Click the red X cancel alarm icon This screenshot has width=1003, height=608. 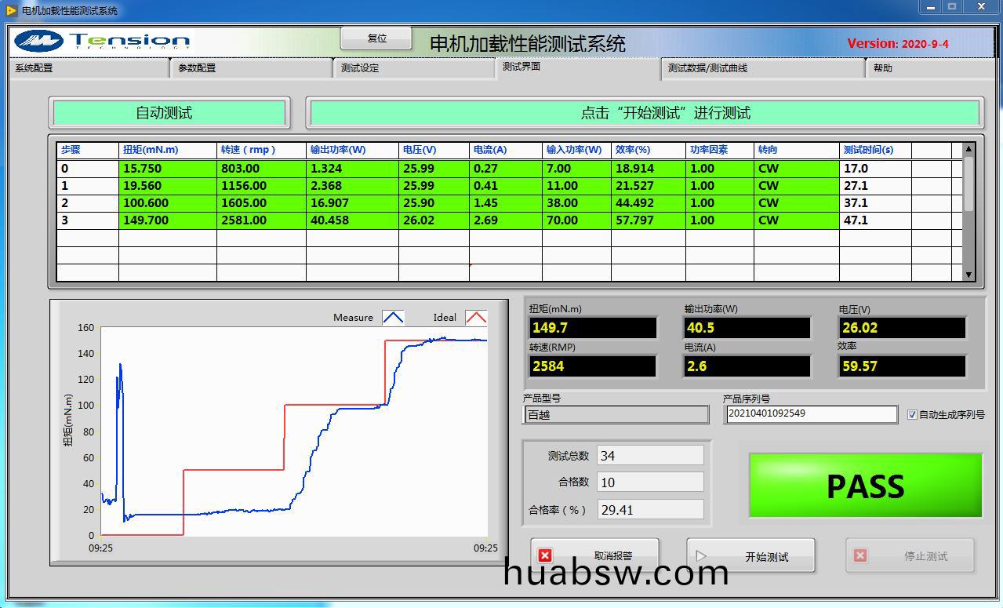click(546, 555)
